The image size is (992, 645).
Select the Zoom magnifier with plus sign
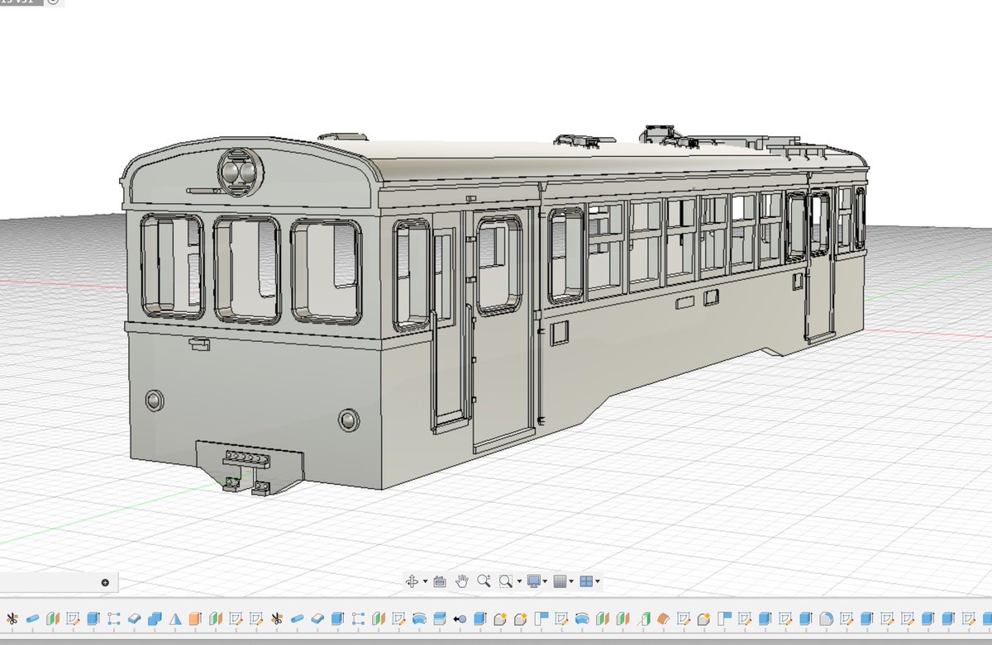(484, 581)
